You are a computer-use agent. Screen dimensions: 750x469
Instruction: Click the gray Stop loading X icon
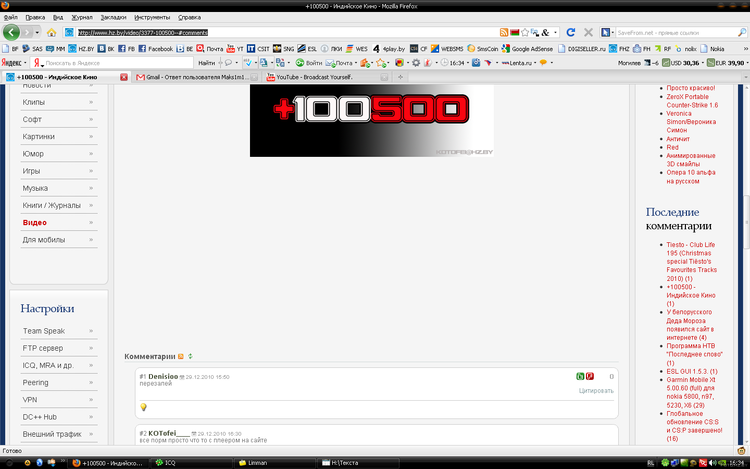click(x=589, y=32)
